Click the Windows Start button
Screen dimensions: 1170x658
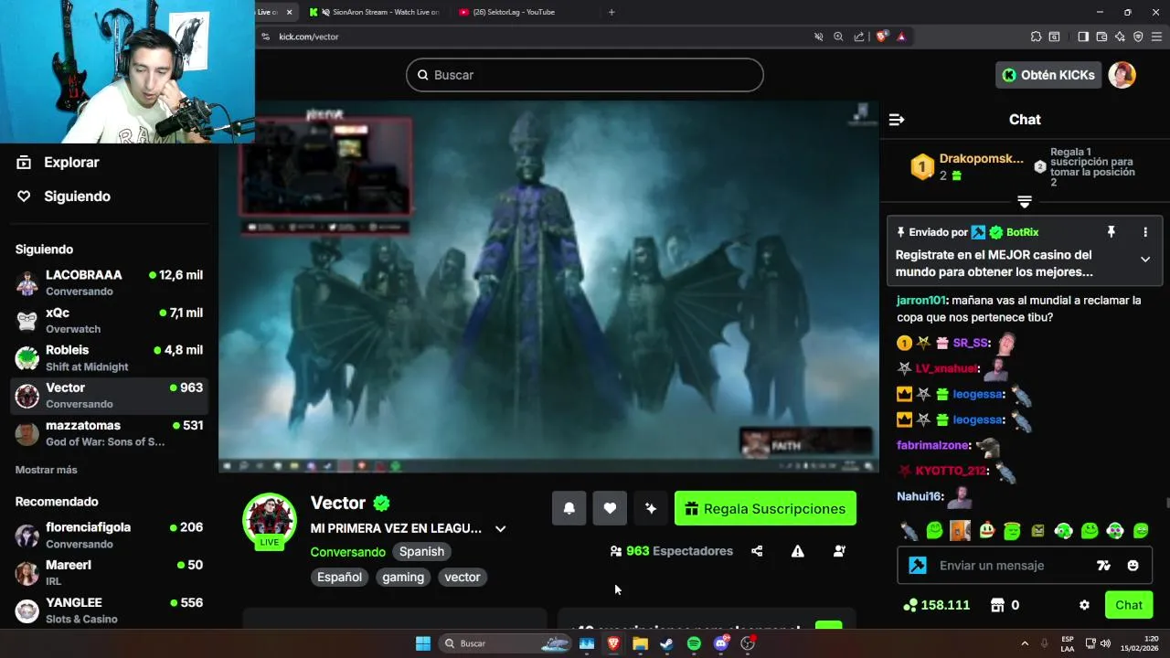(423, 643)
